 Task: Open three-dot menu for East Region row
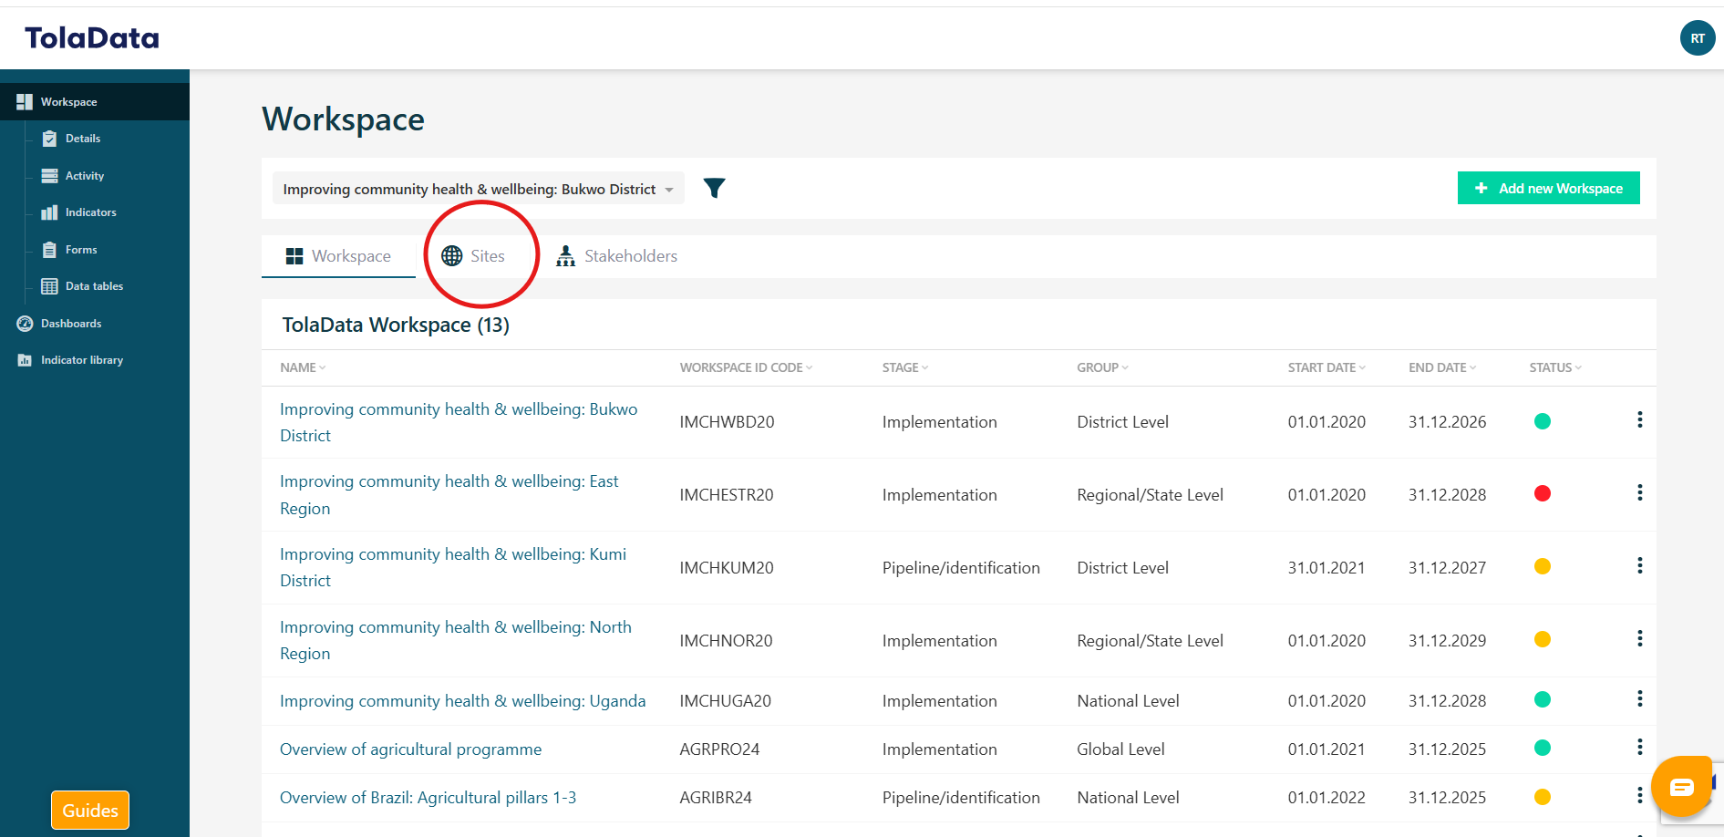[1639, 493]
